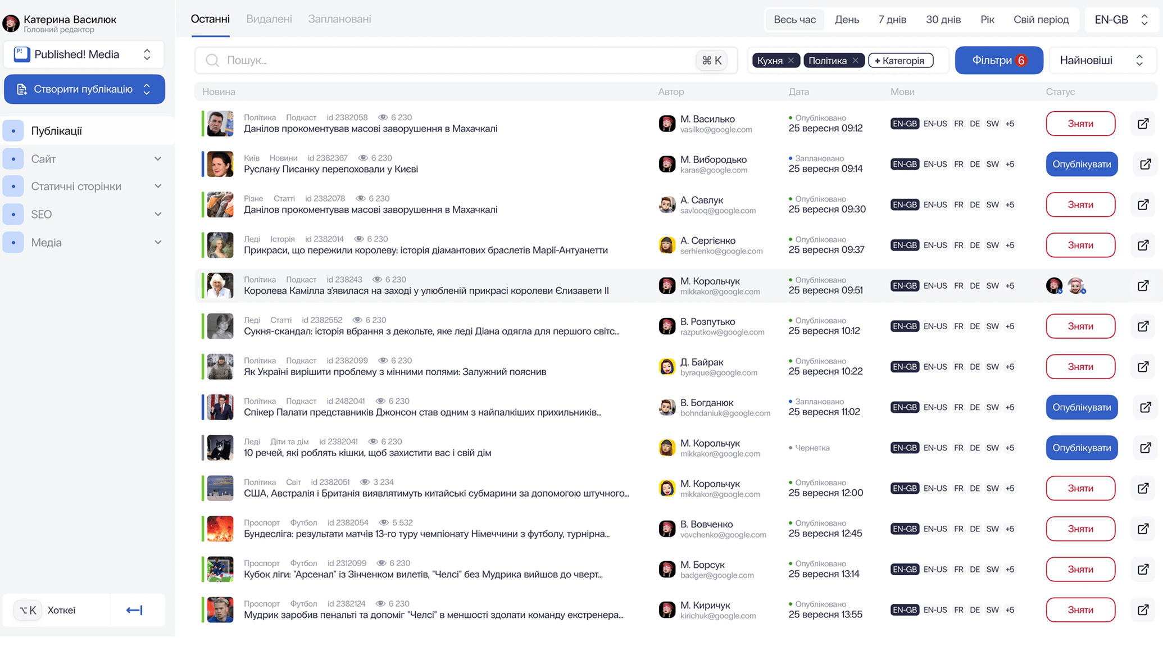Open external link icon for first article
The image size is (1163, 646).
click(x=1143, y=124)
